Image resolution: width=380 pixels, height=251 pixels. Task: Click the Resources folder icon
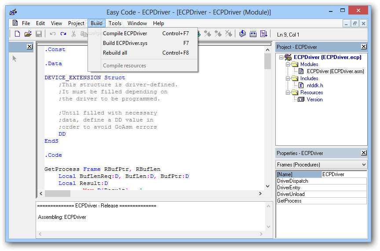coord(295,92)
